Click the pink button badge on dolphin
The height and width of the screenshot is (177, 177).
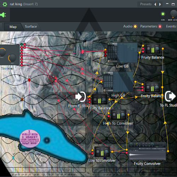30,138
